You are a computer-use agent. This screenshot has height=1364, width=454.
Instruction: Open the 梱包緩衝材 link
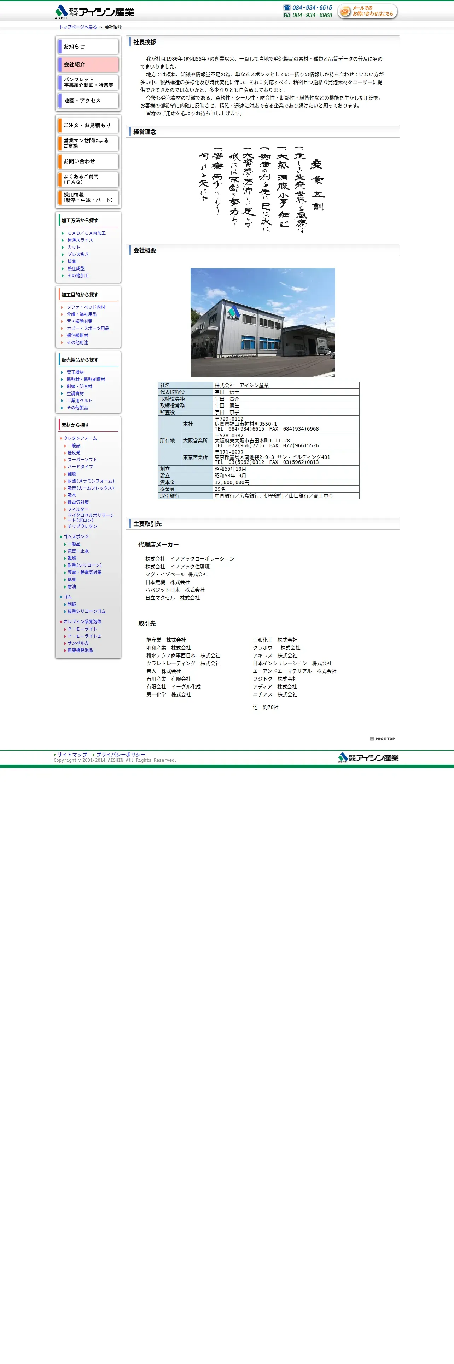click(77, 336)
